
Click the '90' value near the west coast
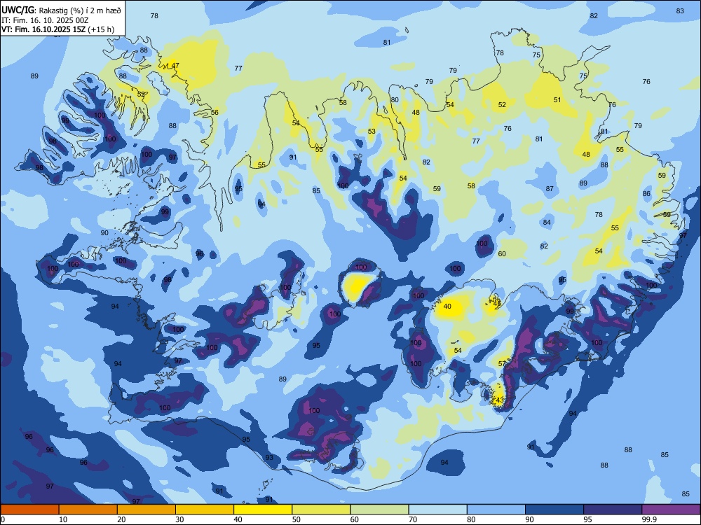point(104,232)
